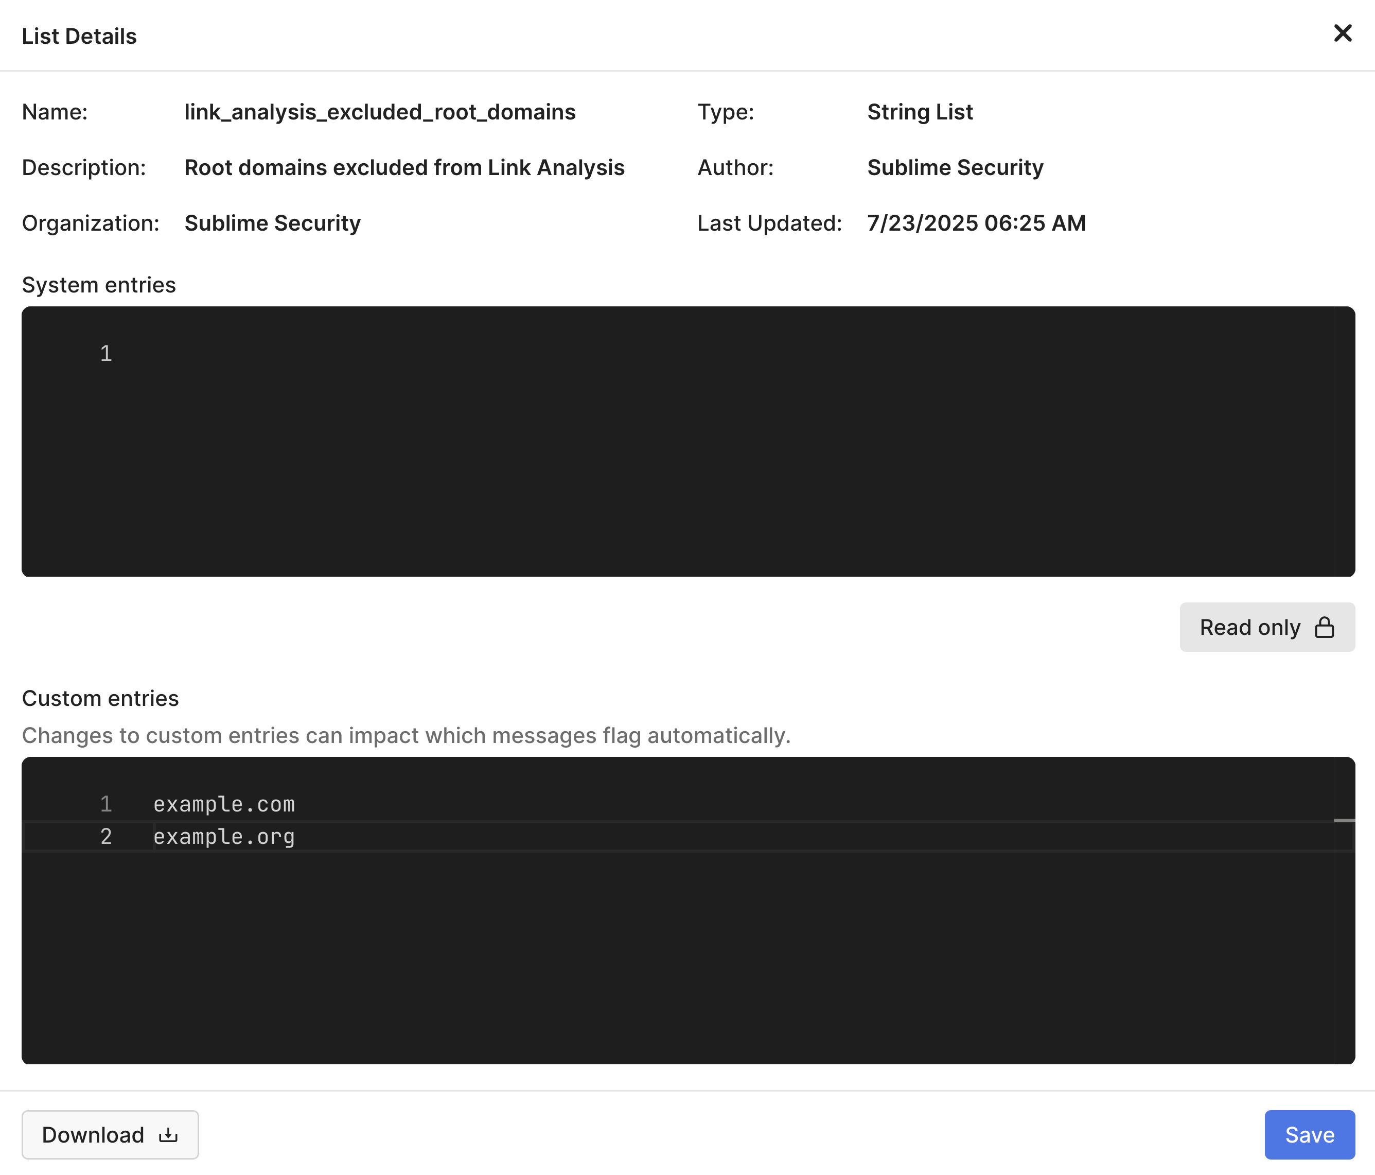The height and width of the screenshot is (1175, 1375).
Task: Click the lock icon beside Read only
Action: [1324, 627]
